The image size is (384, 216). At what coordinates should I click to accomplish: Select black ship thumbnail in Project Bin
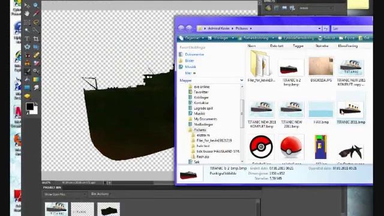(108, 209)
